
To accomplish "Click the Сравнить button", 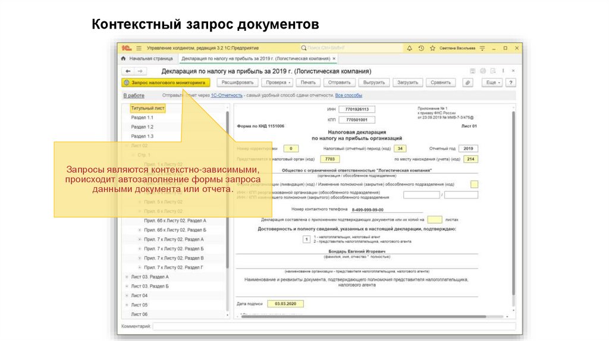I will click(441, 83).
